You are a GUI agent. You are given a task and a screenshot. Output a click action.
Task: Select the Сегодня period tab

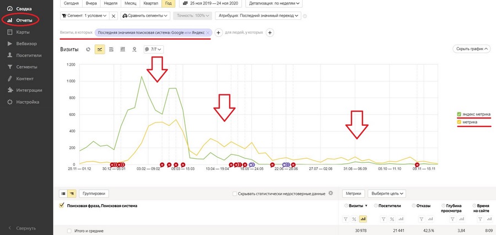(71, 3)
